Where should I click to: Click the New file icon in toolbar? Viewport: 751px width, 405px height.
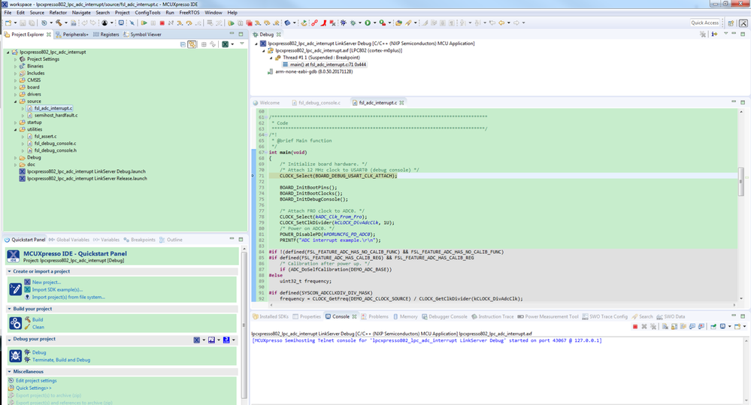pos(8,23)
